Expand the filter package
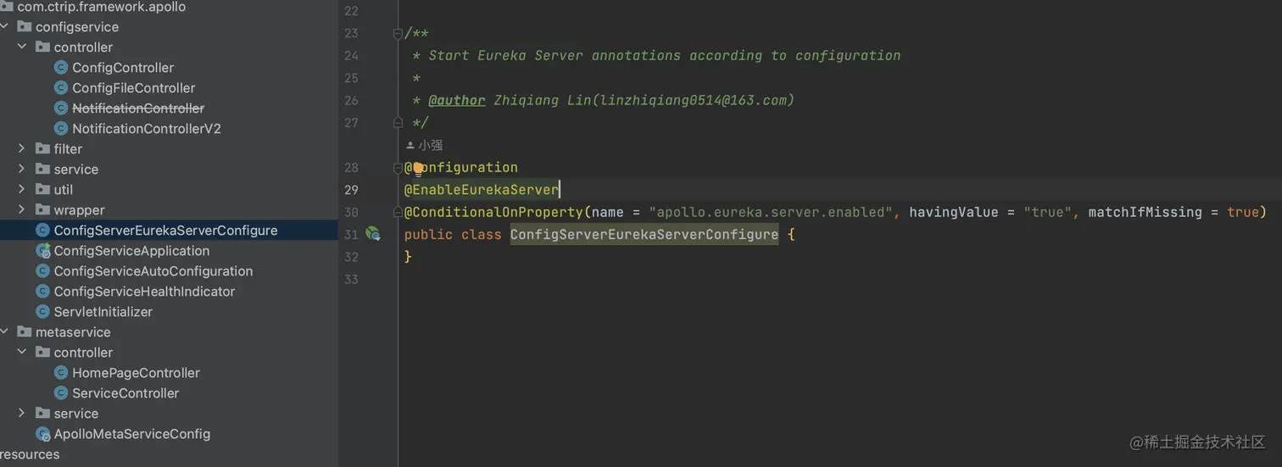Screen dimensions: 1282x467 [x=23, y=149]
